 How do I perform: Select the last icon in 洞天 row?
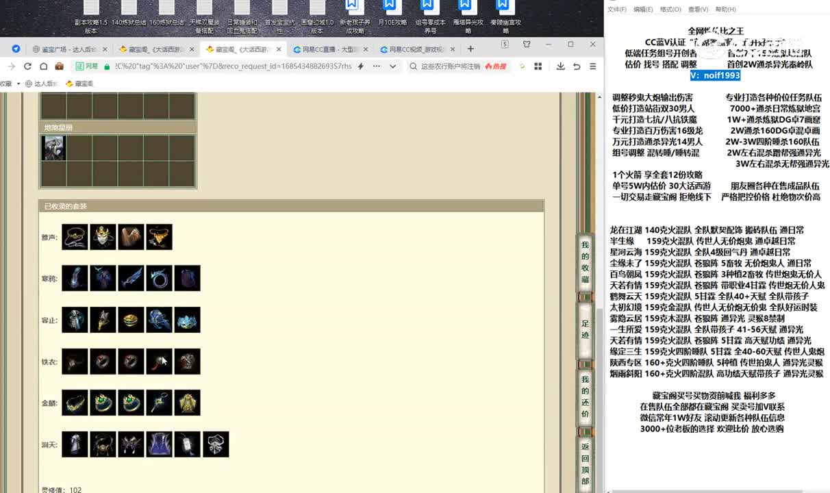(x=216, y=444)
